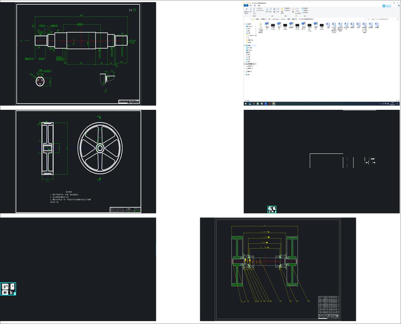
Task: Click the New folder icon in the ribbon
Action: point(282,9)
